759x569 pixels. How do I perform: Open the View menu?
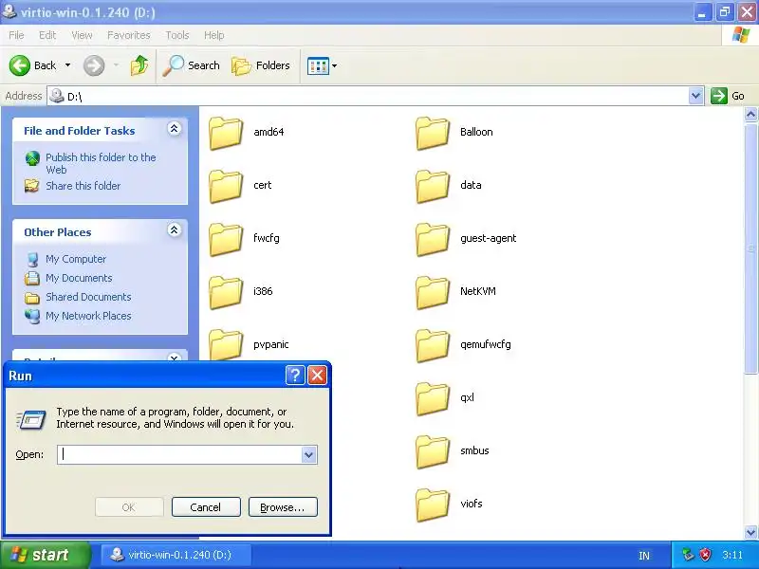click(x=82, y=35)
